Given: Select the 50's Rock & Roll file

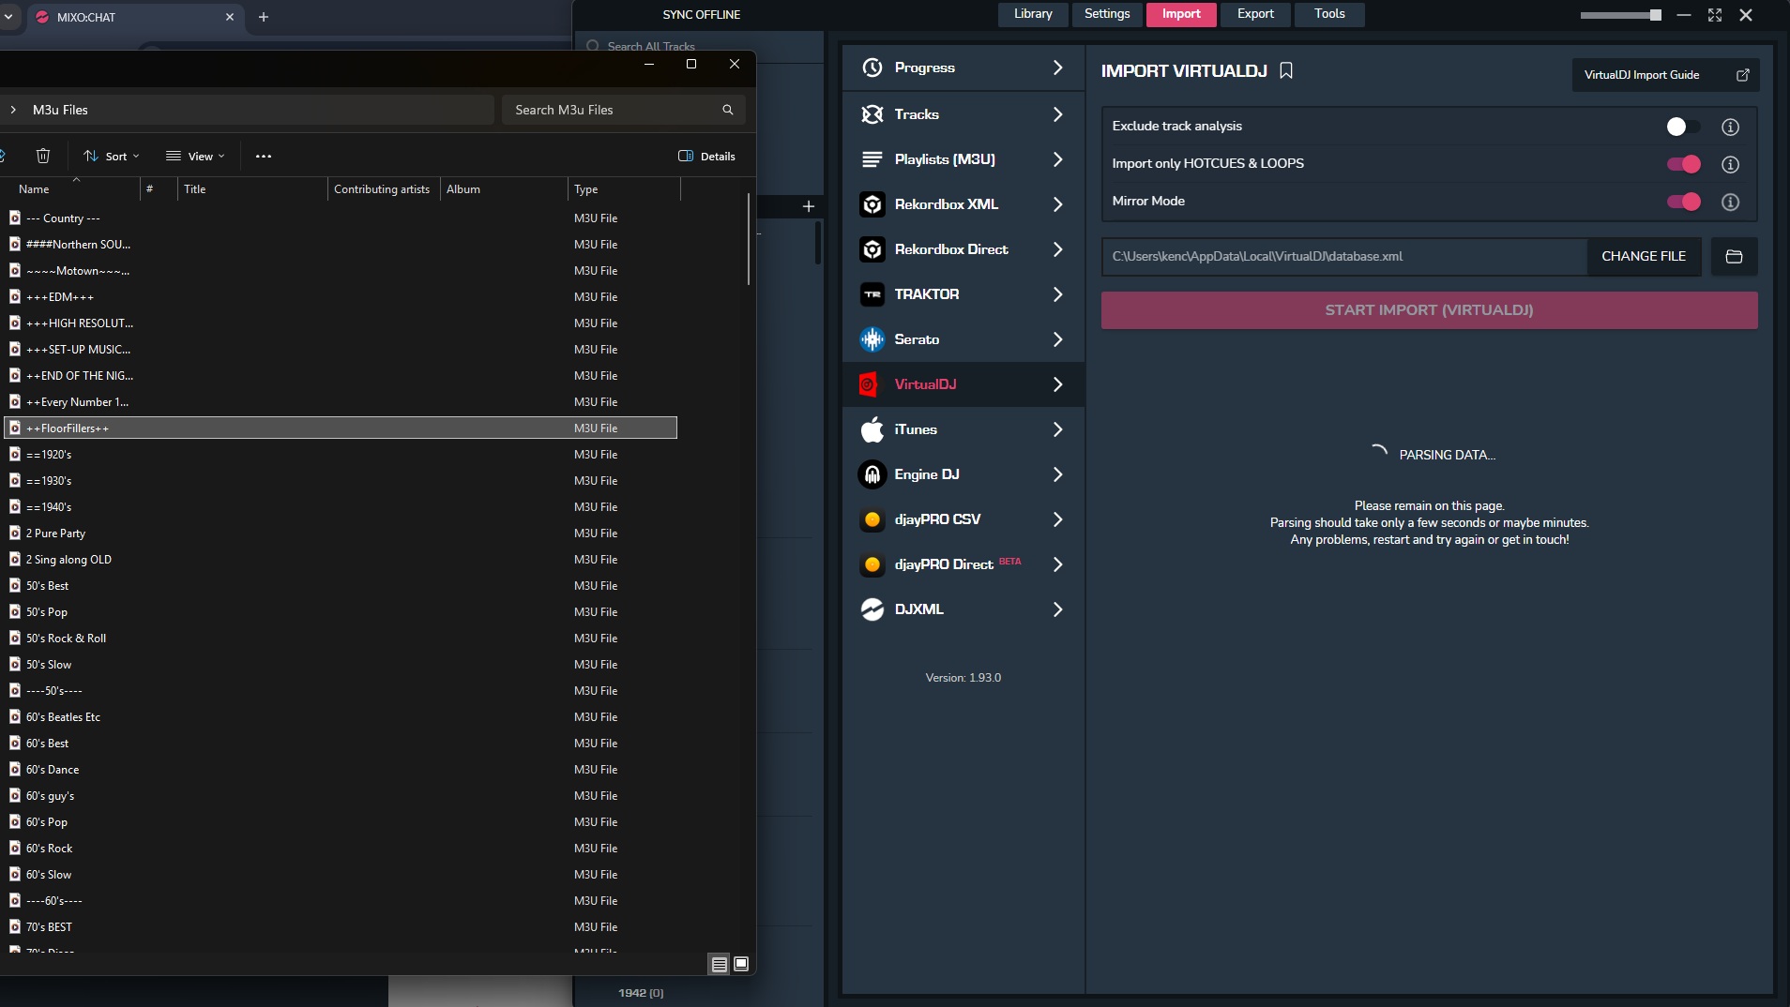Looking at the screenshot, I should pyautogui.click(x=341, y=639).
